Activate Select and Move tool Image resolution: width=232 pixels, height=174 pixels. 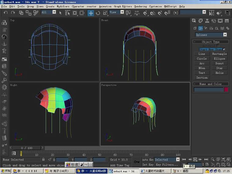[91, 13]
